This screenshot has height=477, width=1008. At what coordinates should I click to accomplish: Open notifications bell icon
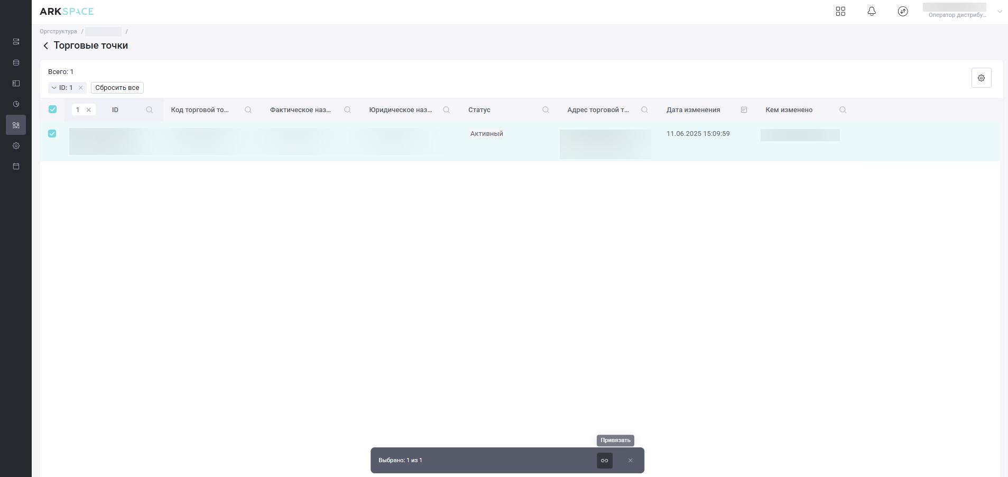(x=872, y=11)
